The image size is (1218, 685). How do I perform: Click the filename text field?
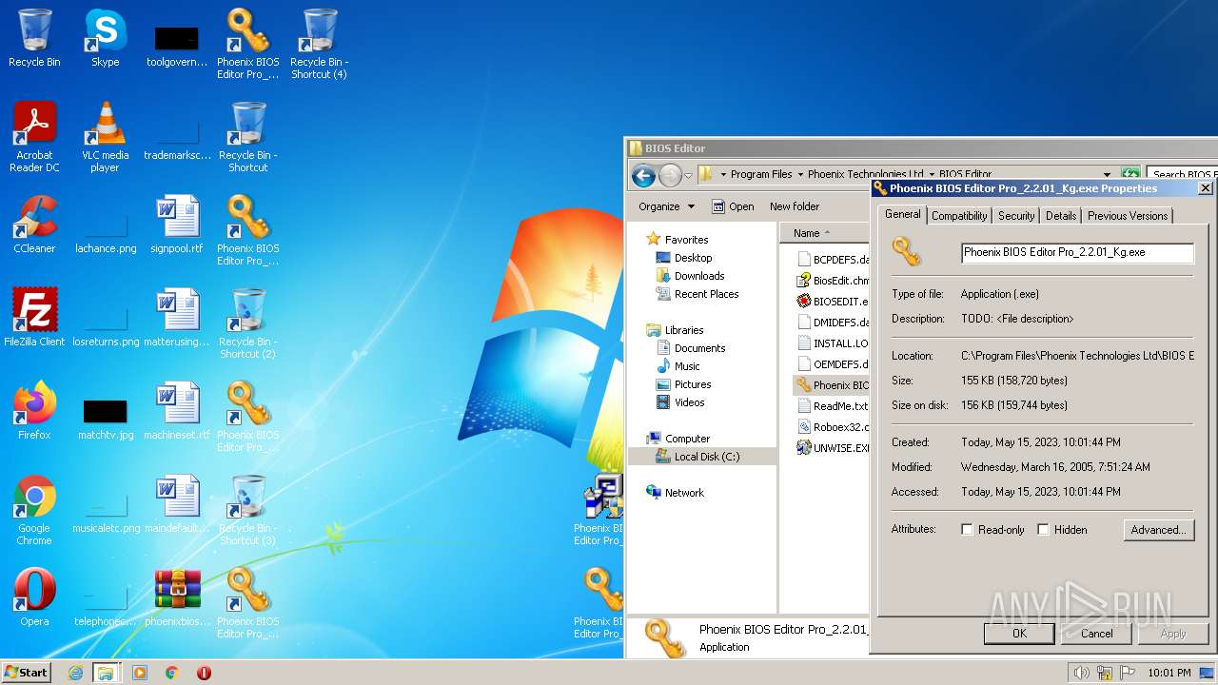point(1077,253)
